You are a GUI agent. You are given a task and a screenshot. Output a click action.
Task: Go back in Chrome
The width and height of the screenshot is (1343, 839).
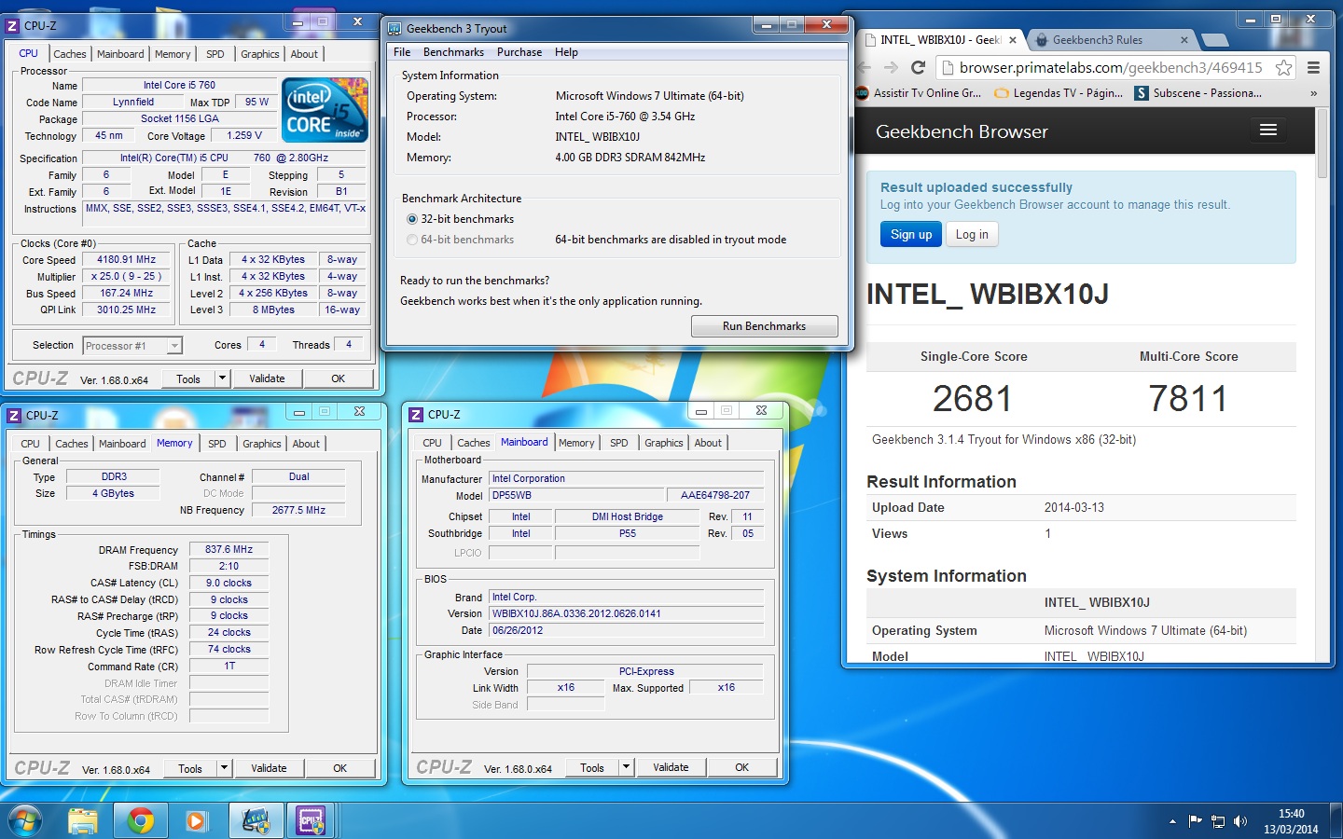pyautogui.click(x=865, y=67)
